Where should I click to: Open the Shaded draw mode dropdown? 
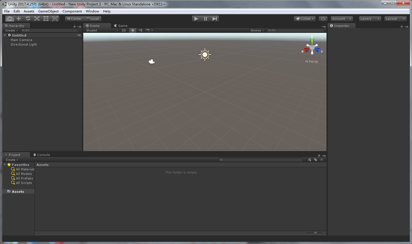102,30
